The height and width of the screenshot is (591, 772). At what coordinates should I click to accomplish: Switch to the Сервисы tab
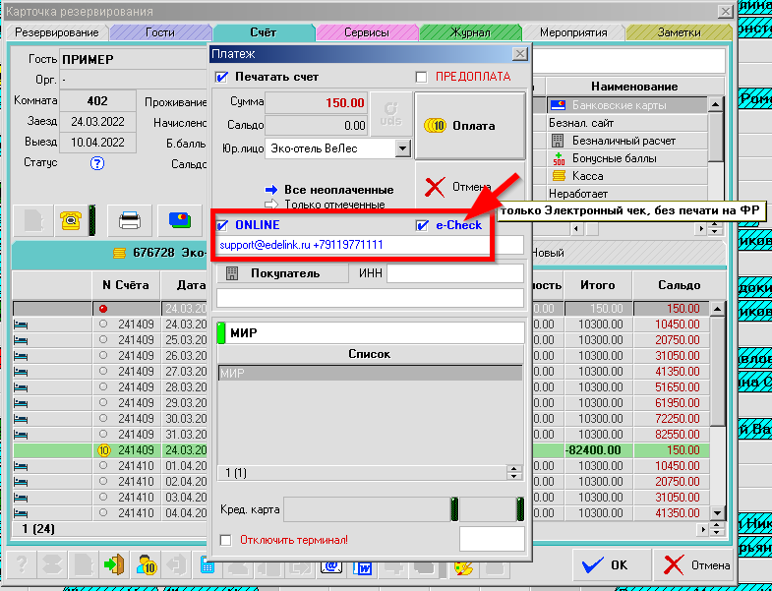[x=366, y=32]
